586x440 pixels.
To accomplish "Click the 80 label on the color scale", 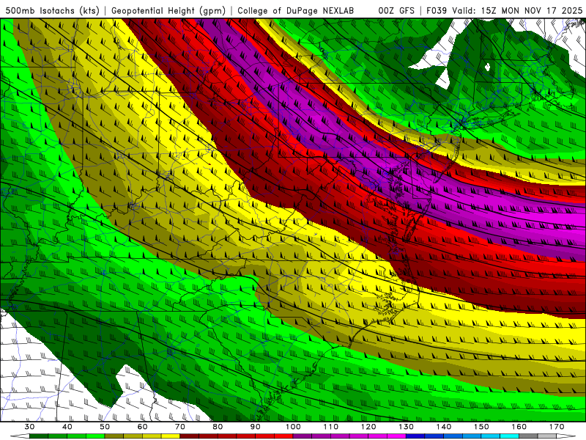I will click(218, 427).
